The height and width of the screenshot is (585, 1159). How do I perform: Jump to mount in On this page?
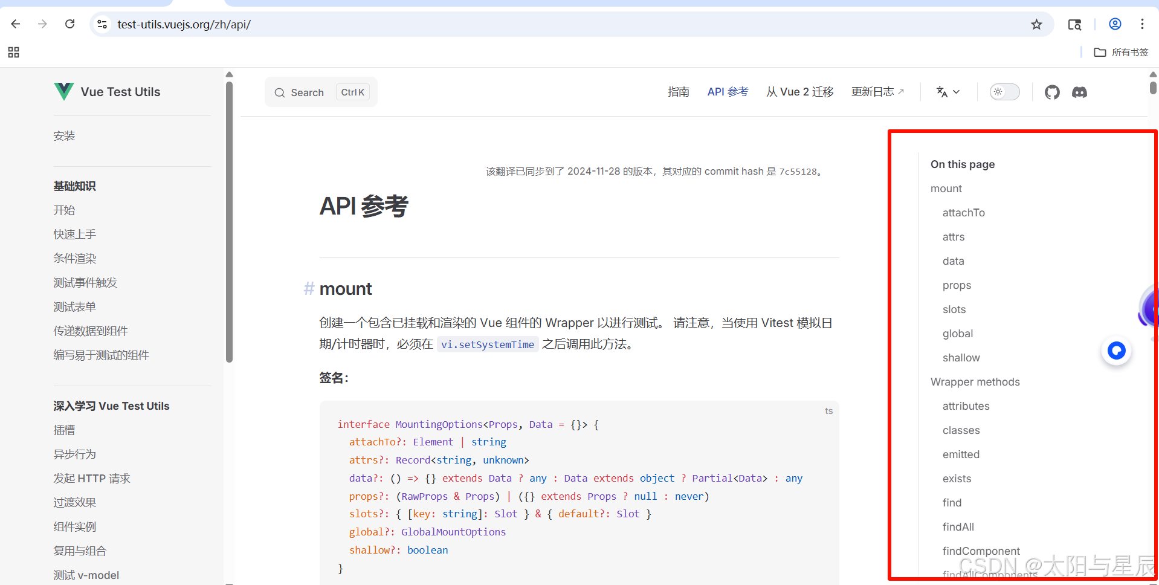tap(946, 189)
